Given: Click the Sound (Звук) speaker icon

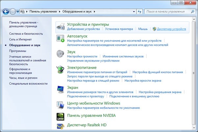Looking at the screenshot, I should [x=61, y=54].
